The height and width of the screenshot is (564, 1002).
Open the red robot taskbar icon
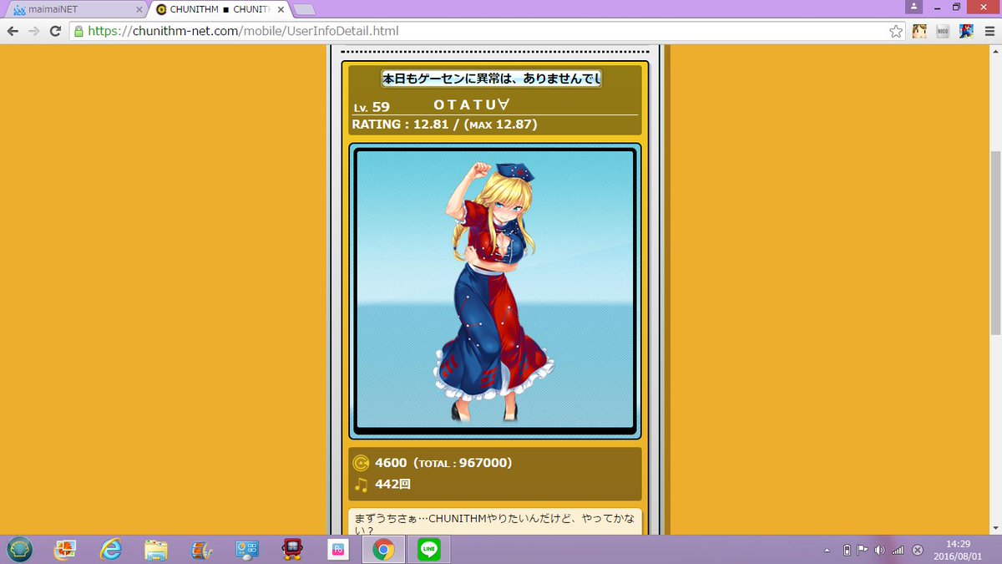[x=292, y=549]
